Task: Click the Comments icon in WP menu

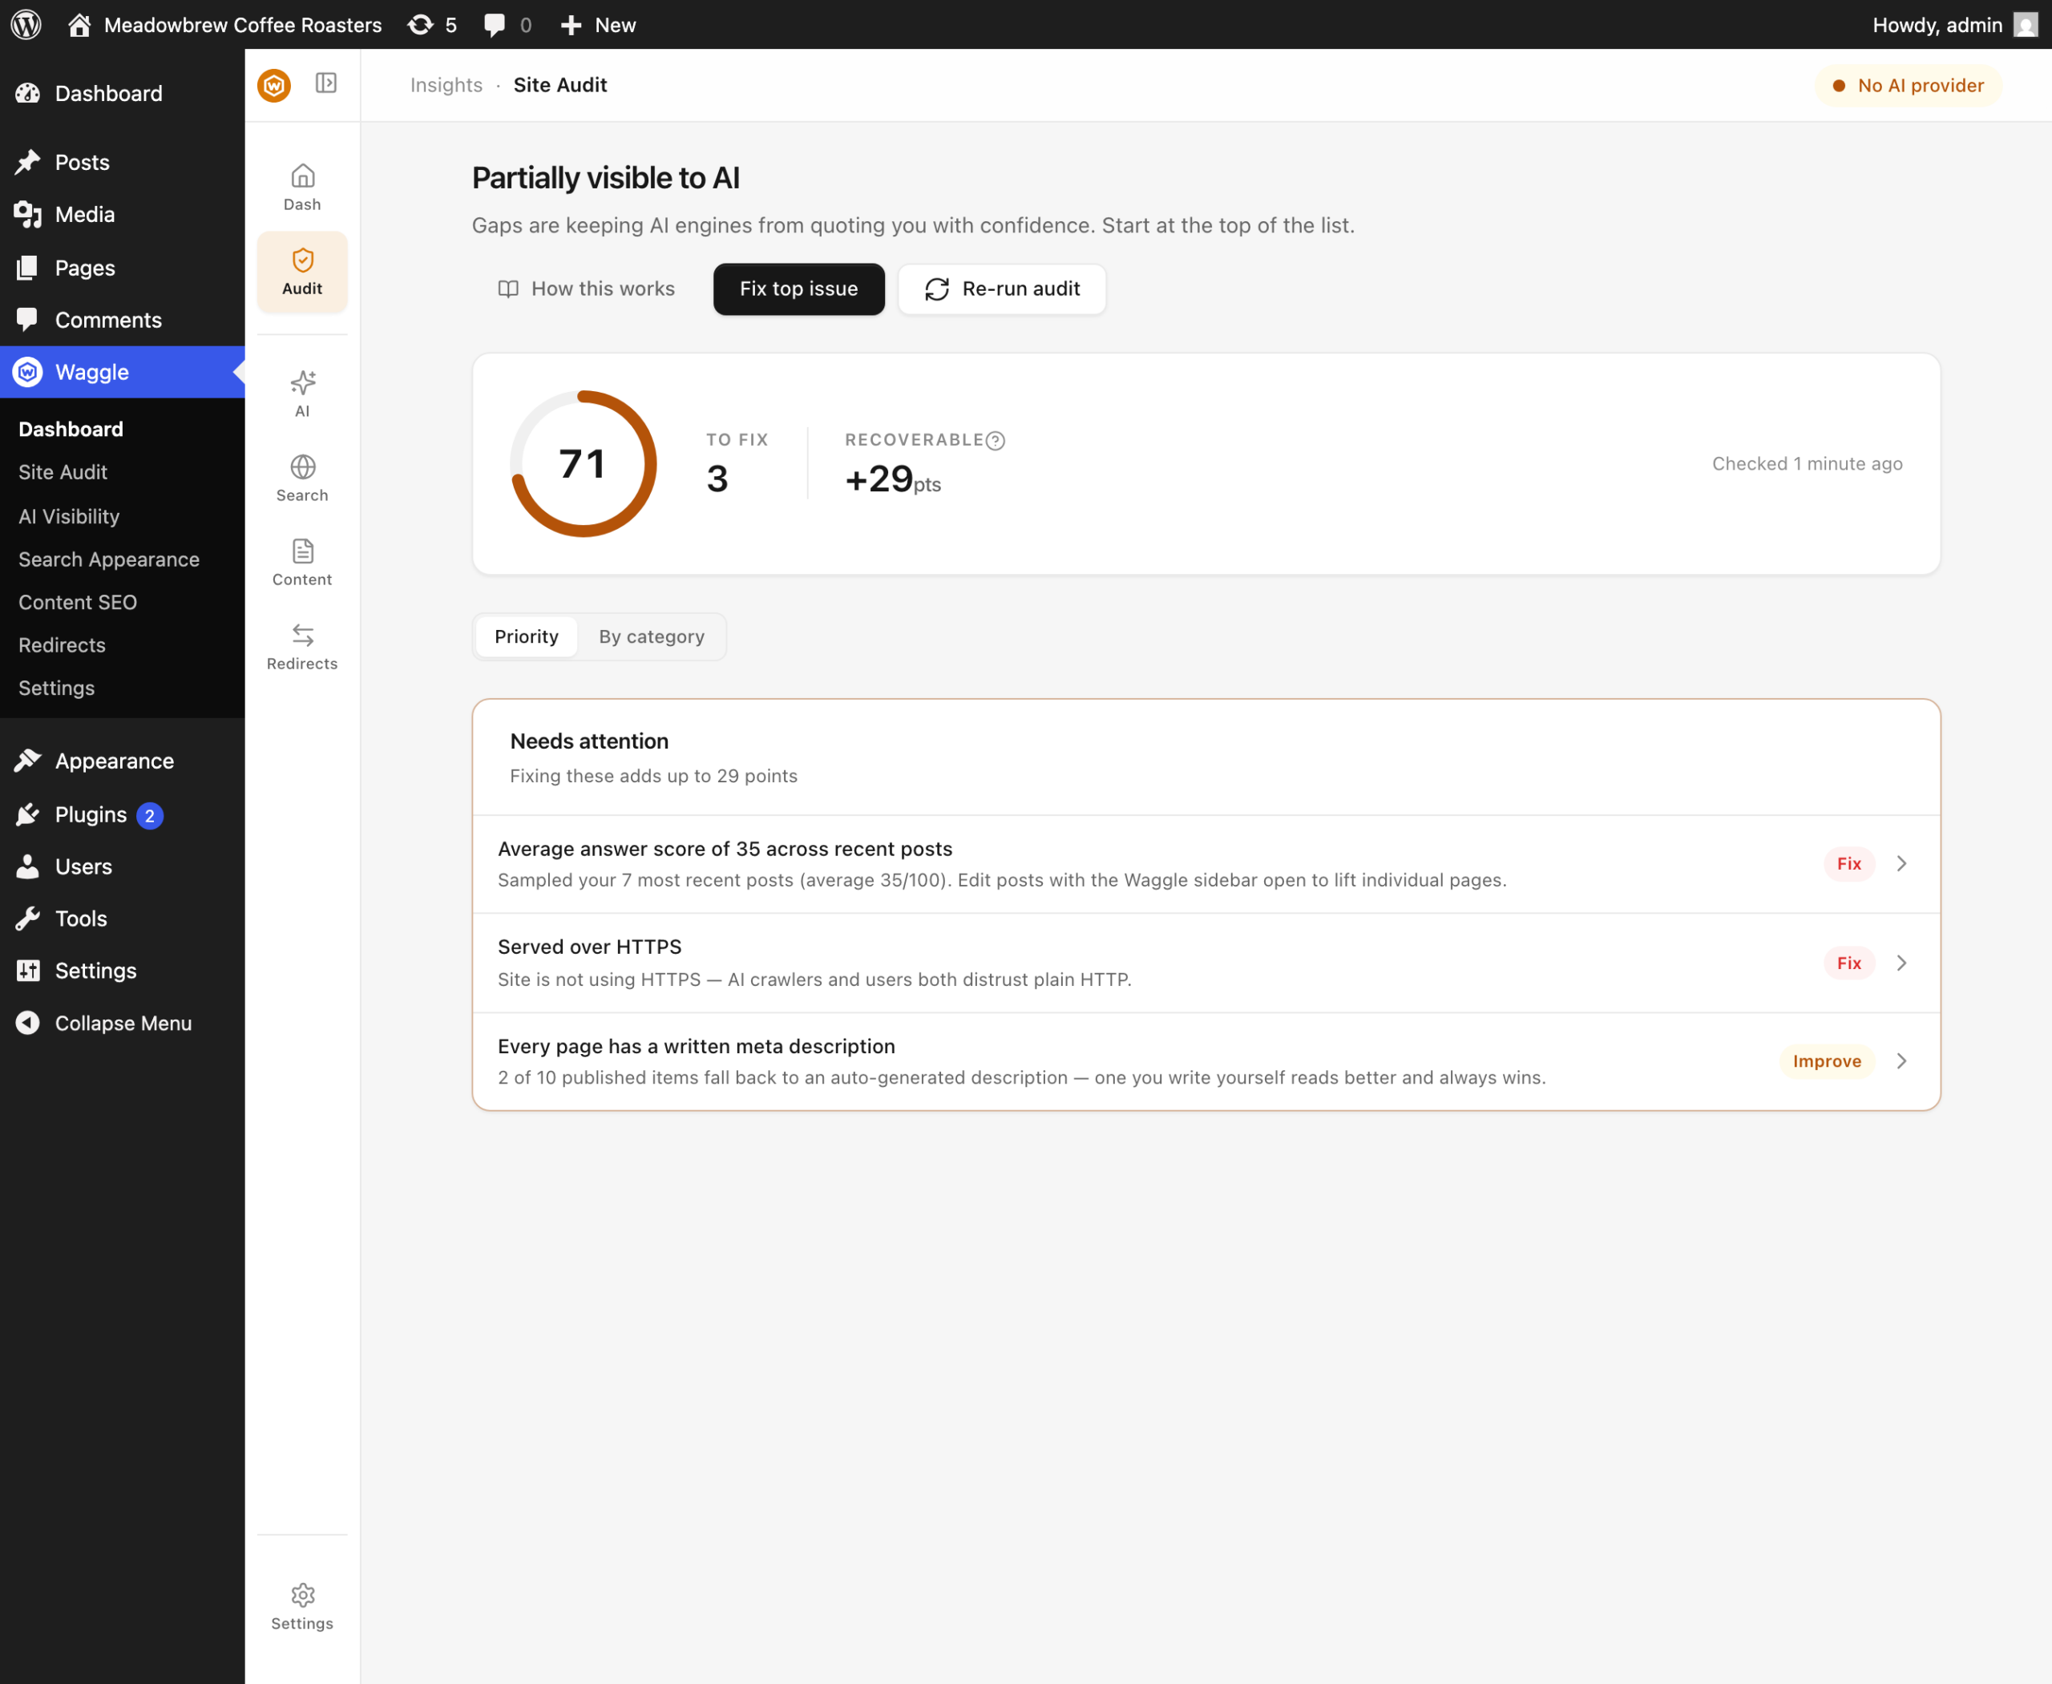Action: click(27, 319)
